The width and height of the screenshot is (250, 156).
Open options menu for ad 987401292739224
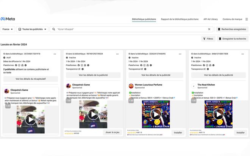pyautogui.click(x=117, y=54)
